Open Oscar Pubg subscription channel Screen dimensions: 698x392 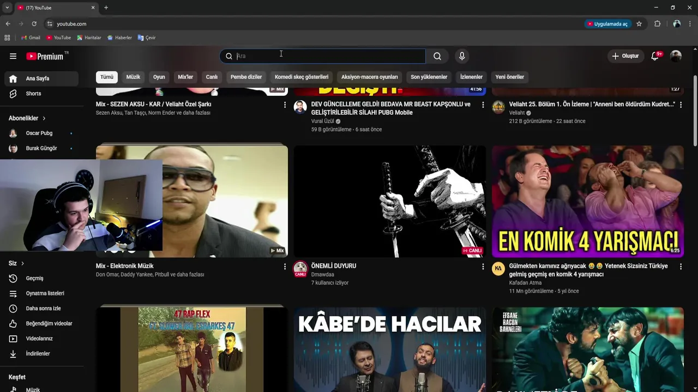(x=41, y=133)
